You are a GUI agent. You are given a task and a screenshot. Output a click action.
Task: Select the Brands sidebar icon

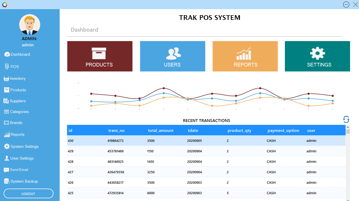[x=6, y=122]
